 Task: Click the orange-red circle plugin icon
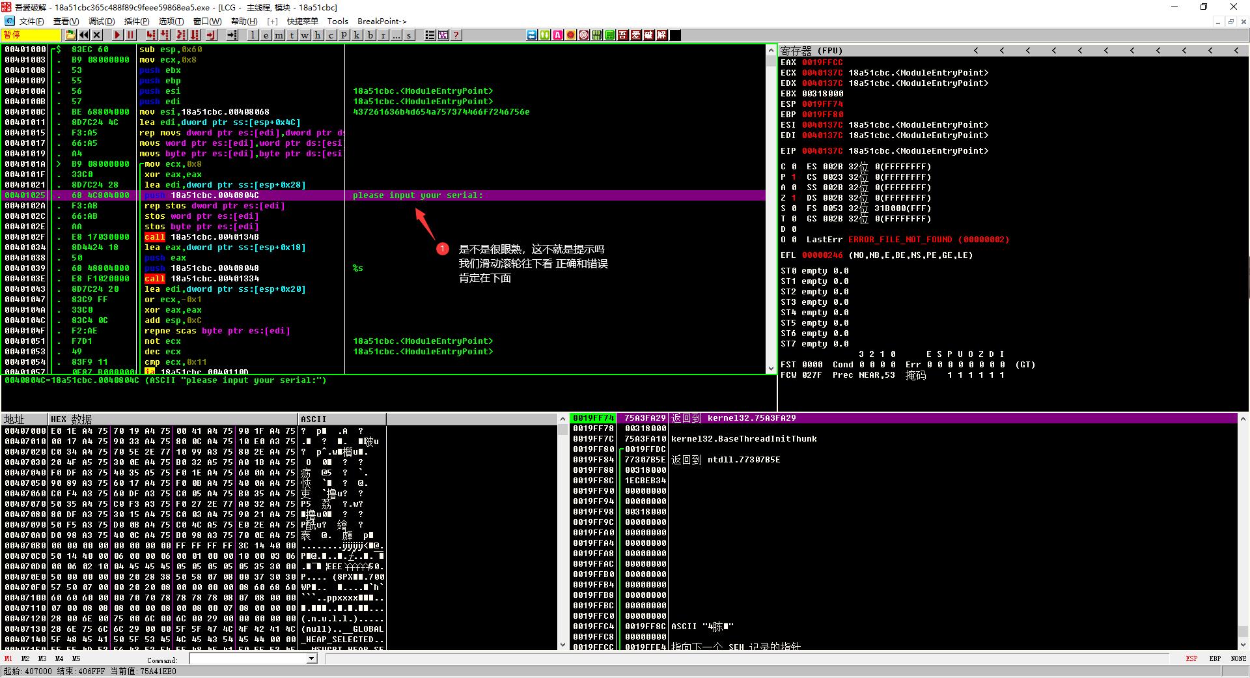[571, 35]
